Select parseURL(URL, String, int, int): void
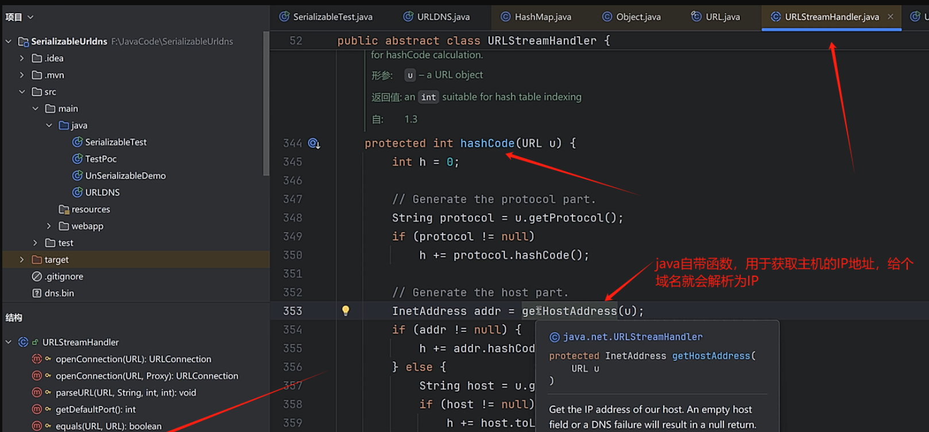The image size is (929, 432). (x=126, y=392)
